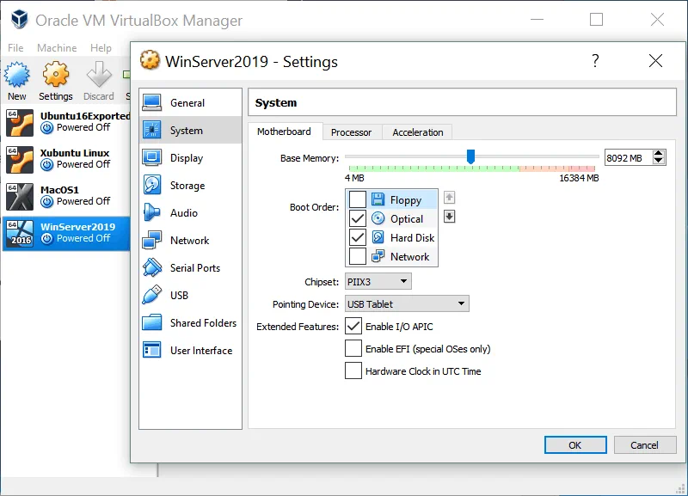
Task: Click the Display monitor icon
Action: (152, 157)
